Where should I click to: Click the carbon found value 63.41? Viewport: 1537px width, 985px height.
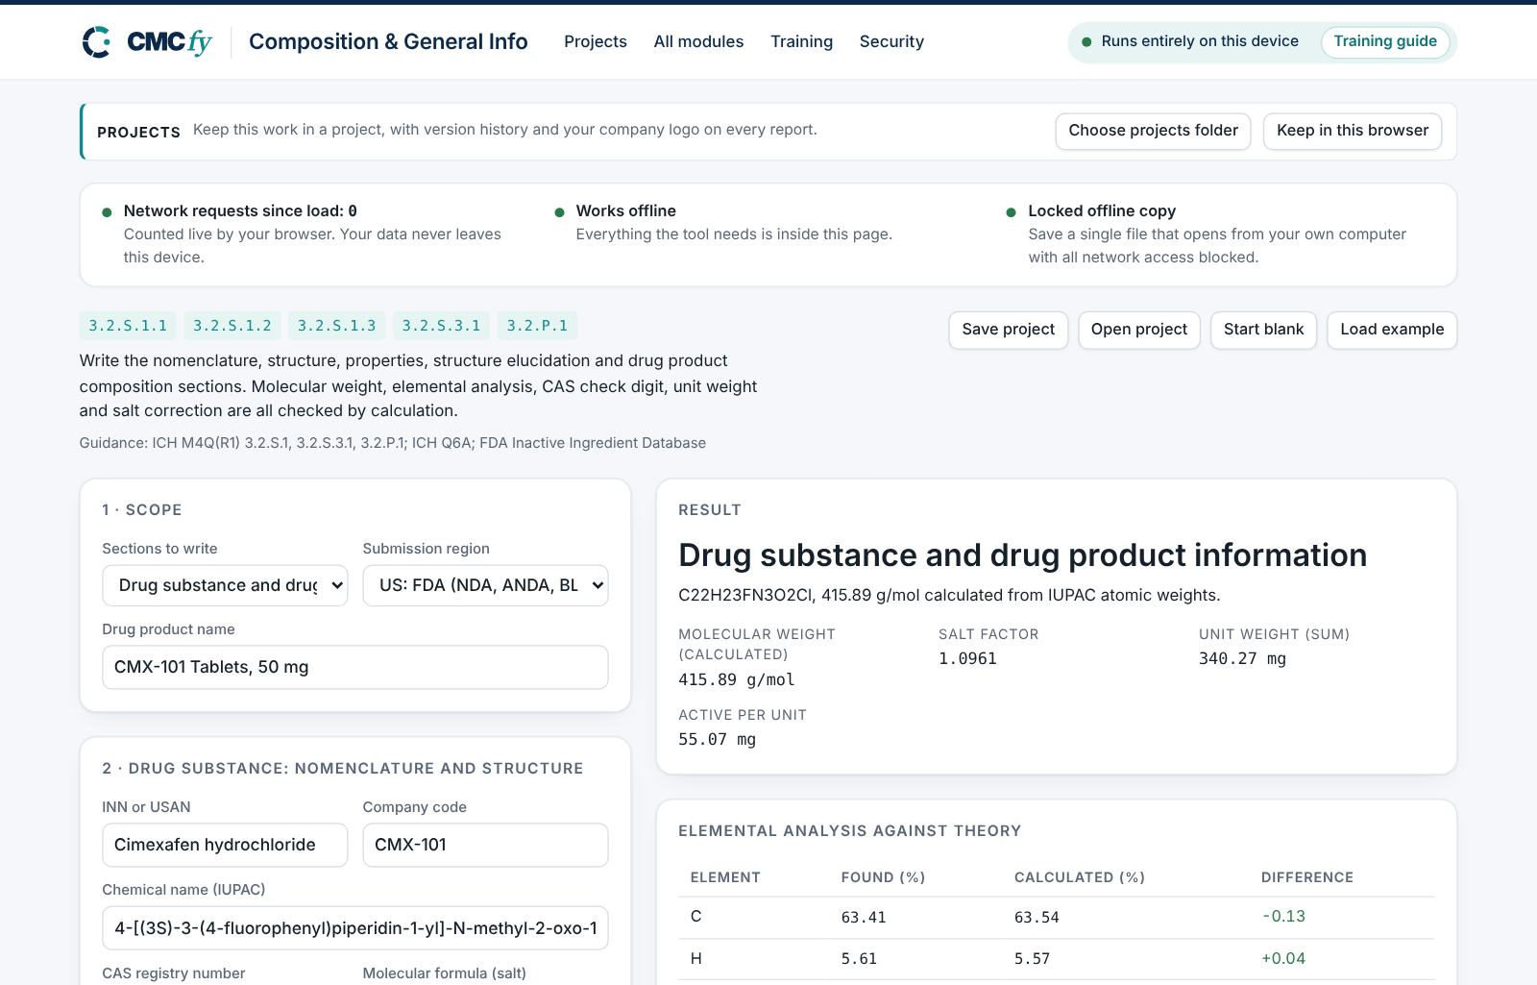point(864,917)
